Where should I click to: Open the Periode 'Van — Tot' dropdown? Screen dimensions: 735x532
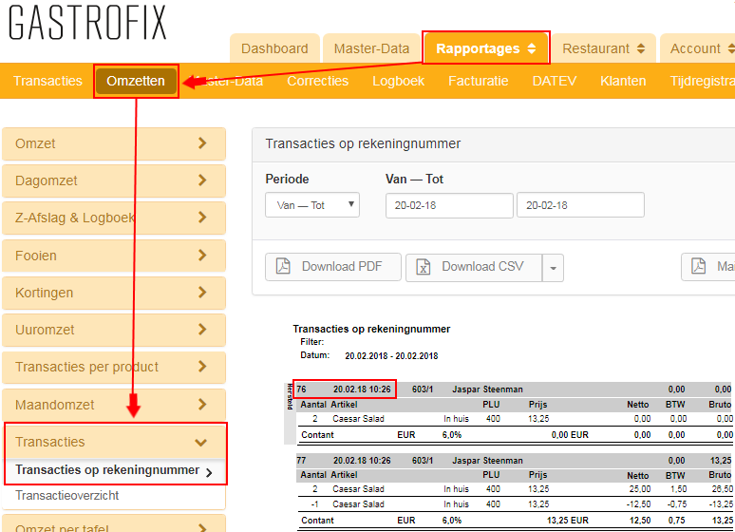(x=312, y=205)
